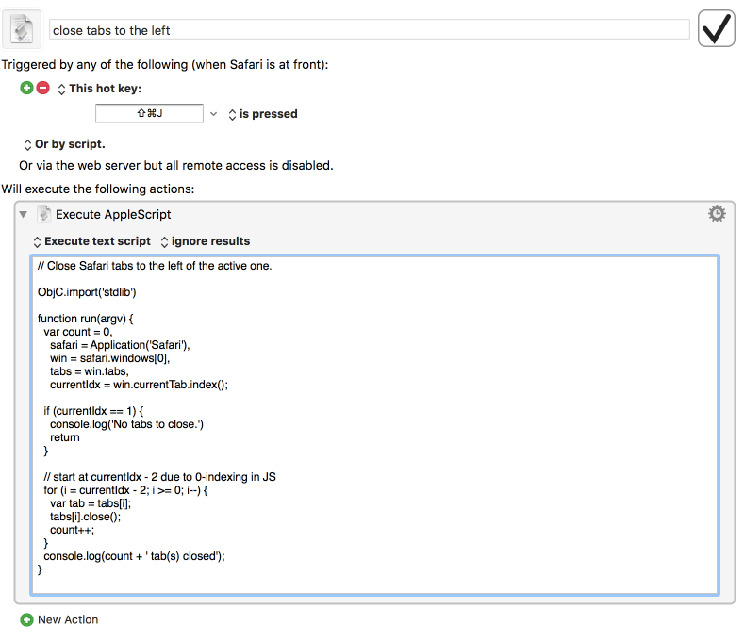744x642 pixels.
Task: Click the "No tabs to close." code line
Action: click(127, 424)
